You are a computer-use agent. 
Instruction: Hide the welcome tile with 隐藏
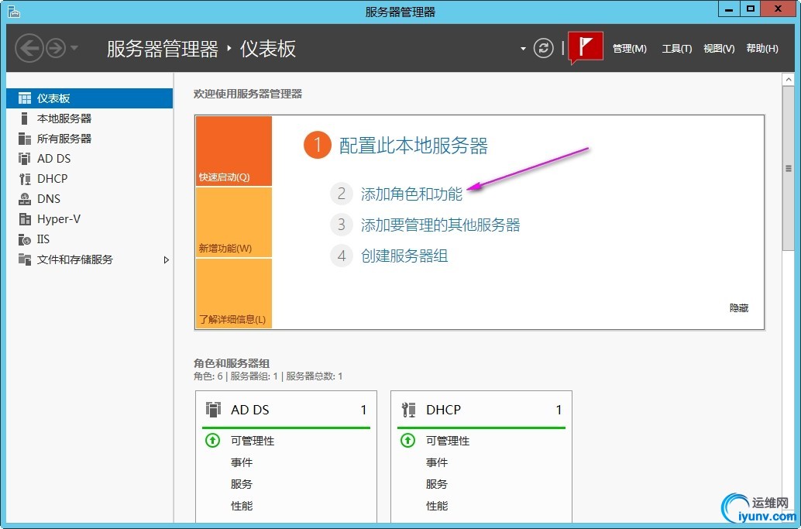tap(739, 308)
